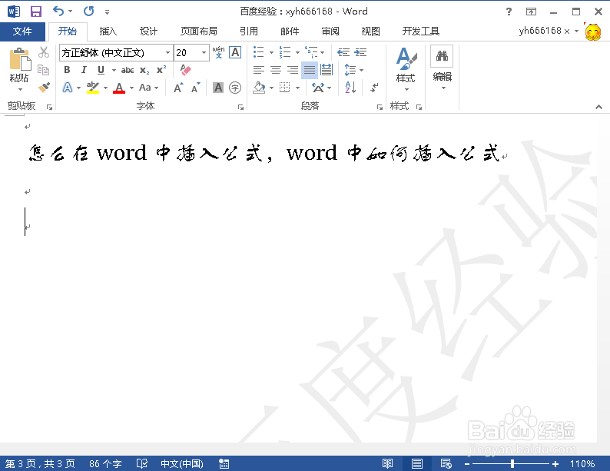Sort text with A-Z icon
Viewport: 610px width, 471px height.
[350, 88]
